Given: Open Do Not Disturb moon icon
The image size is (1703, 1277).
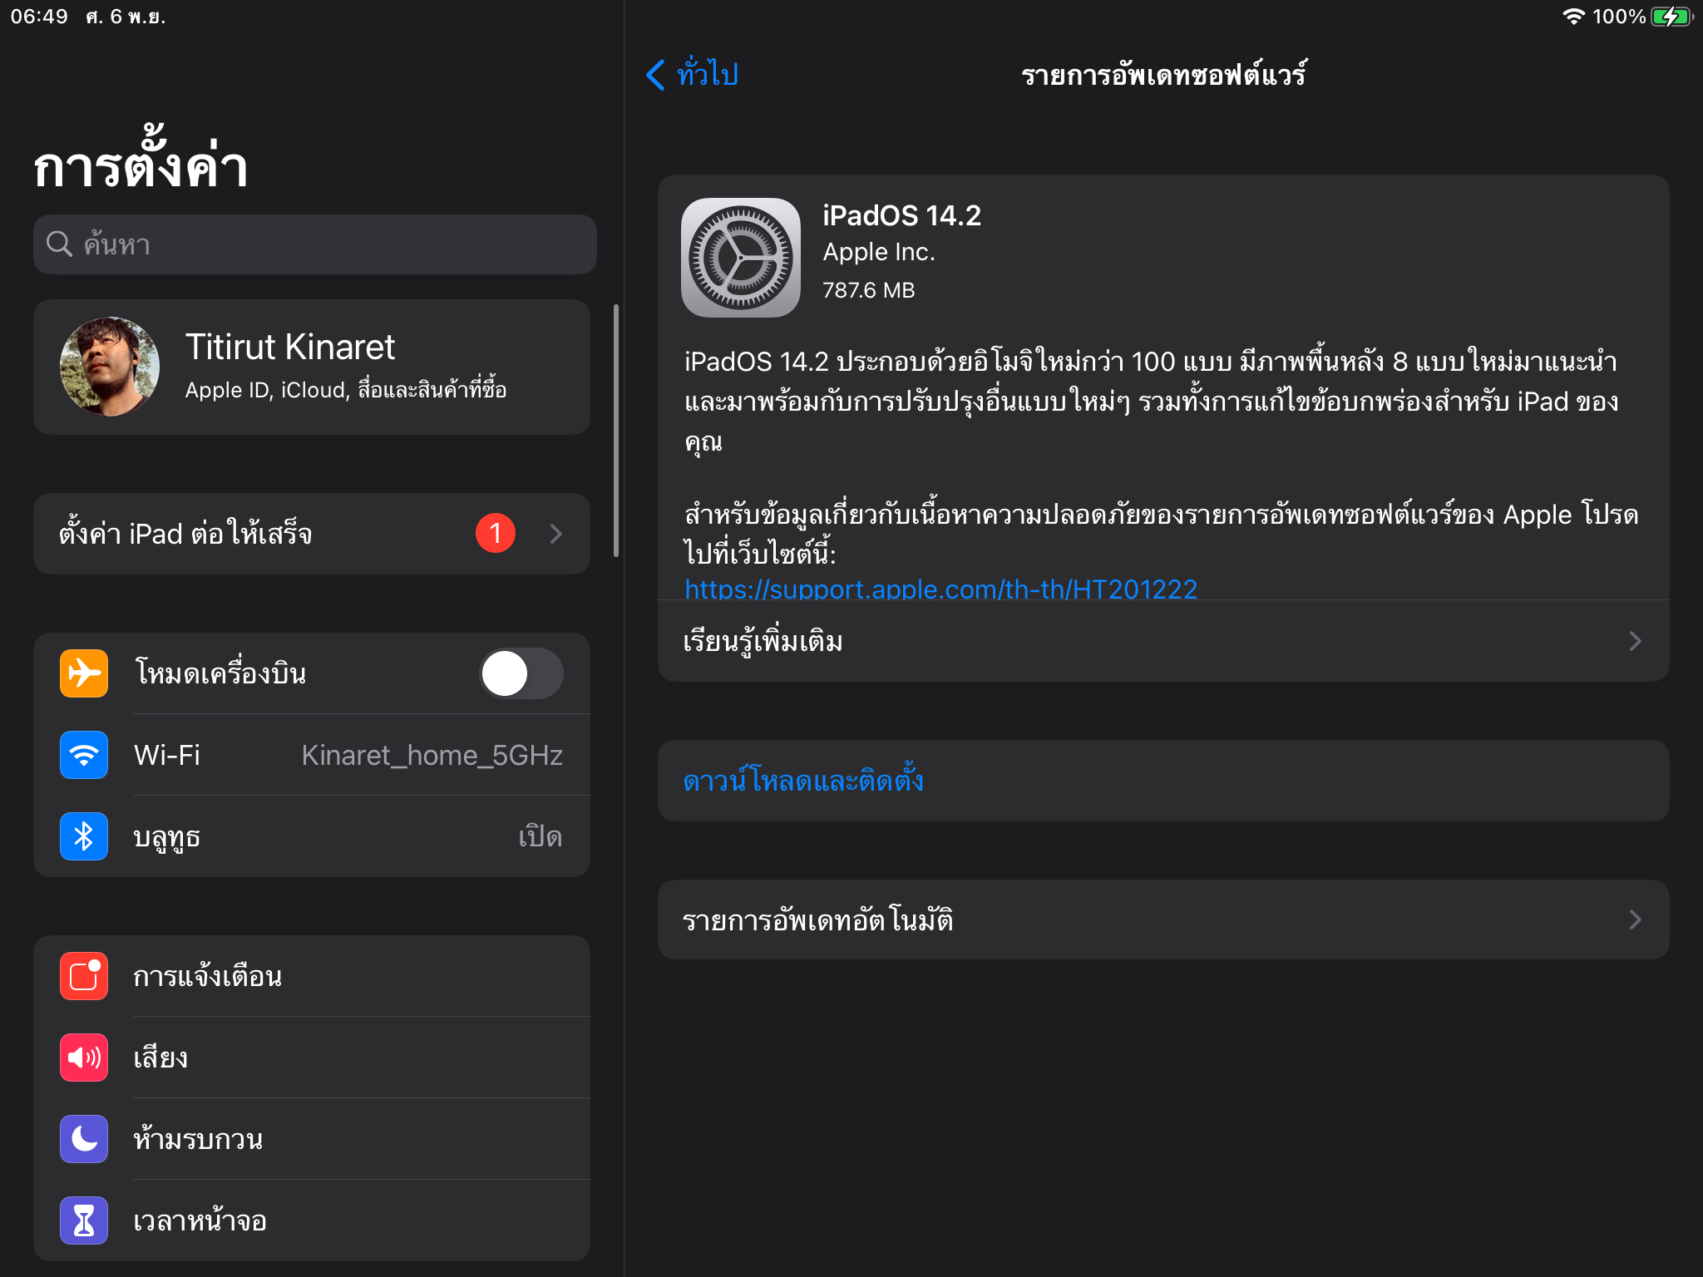Looking at the screenshot, I should (x=84, y=1139).
